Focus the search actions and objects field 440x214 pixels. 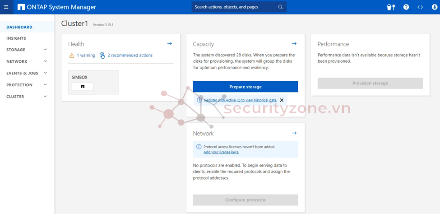click(x=235, y=7)
